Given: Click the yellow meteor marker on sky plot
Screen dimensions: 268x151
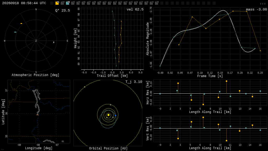Looking at the screenshot, I should 21,23.
